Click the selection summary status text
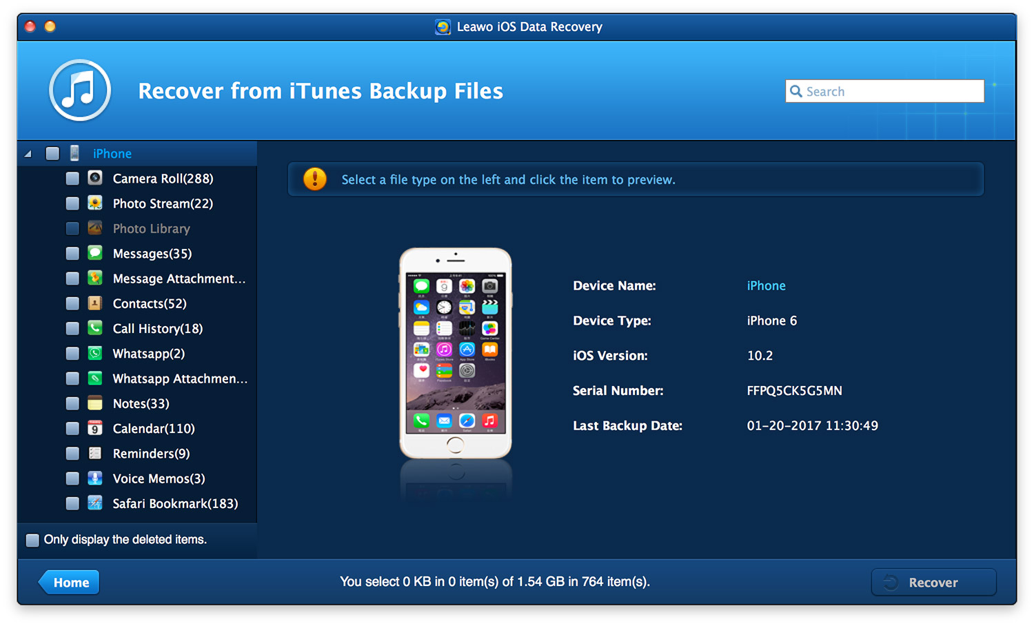The width and height of the screenshot is (1034, 626). point(495,581)
